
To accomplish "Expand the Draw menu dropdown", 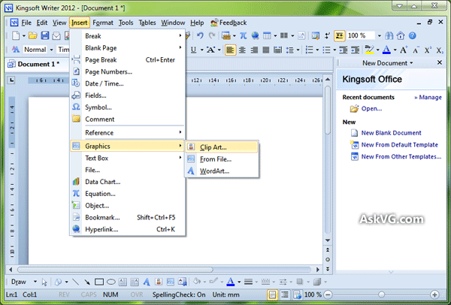I will pos(35,282).
